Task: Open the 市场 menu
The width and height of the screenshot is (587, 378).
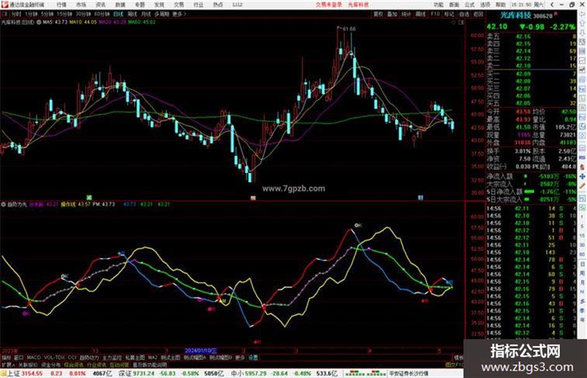Action: tap(81, 5)
